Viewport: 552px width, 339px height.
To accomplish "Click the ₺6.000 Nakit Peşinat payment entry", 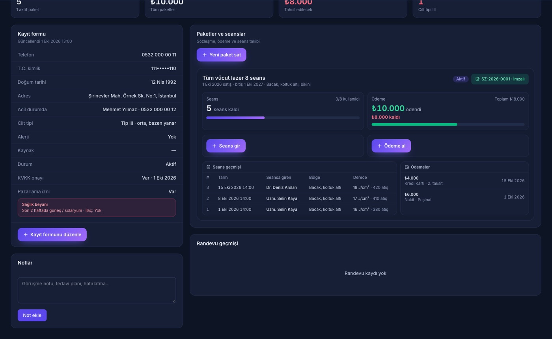I will tap(464, 197).
